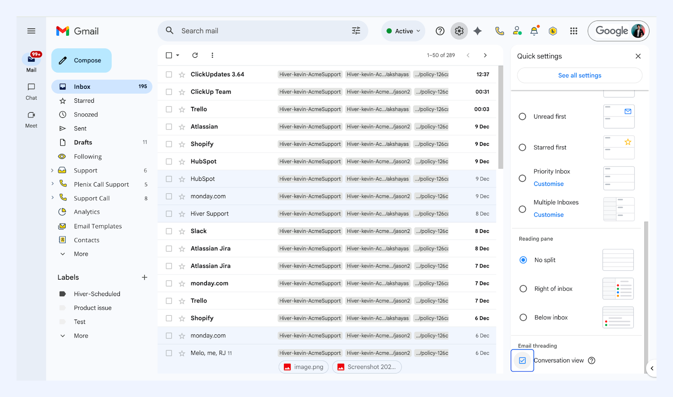
Task: Open the Active status dropdown
Action: (403, 31)
